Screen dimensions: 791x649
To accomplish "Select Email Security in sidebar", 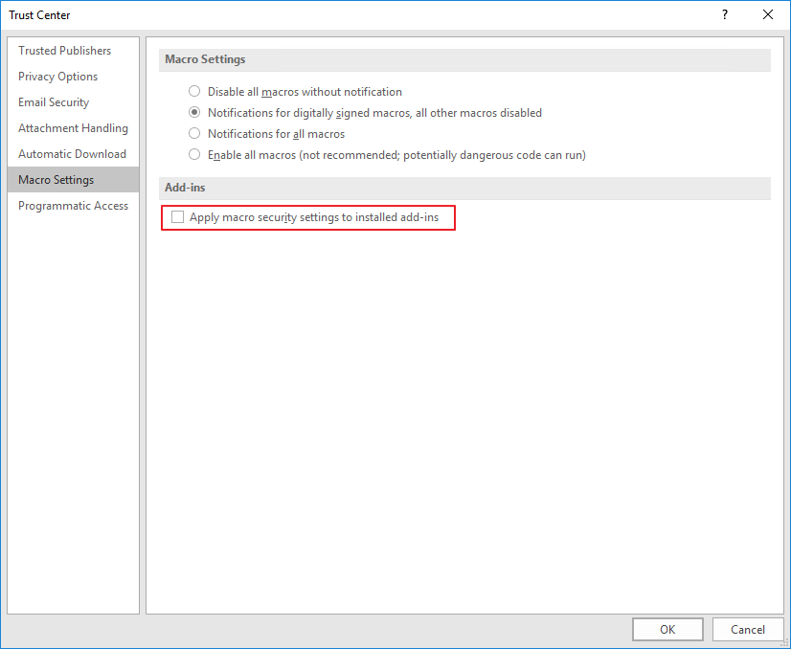I will tap(73, 102).
